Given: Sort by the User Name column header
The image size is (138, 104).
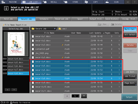Looking at the screenshot, I should [76, 33].
